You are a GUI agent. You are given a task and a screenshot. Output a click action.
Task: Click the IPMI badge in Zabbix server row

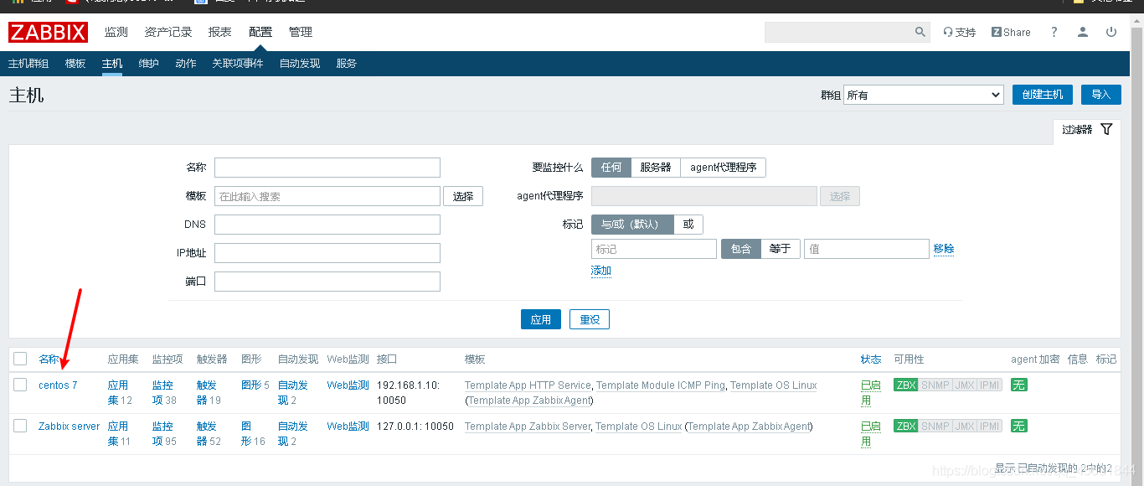click(x=990, y=426)
